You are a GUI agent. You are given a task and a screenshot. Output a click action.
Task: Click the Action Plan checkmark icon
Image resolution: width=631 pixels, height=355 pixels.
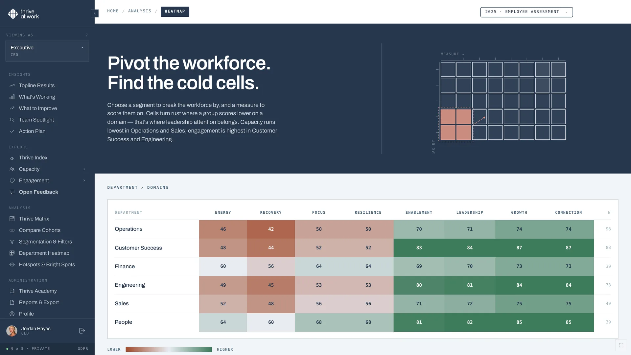(x=12, y=131)
